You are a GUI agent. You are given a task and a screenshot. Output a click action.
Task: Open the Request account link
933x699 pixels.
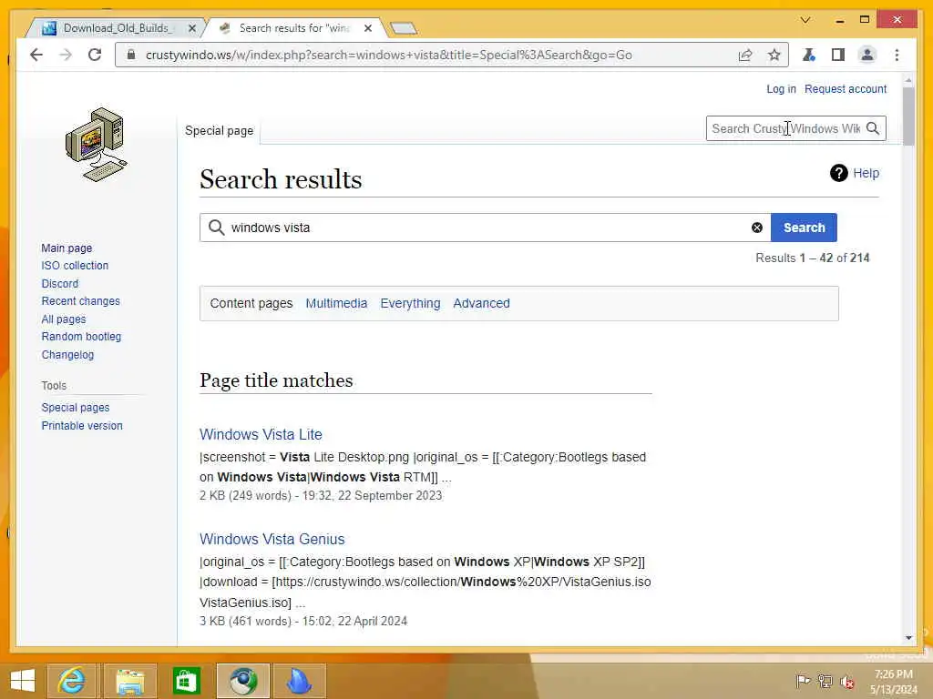click(x=846, y=88)
